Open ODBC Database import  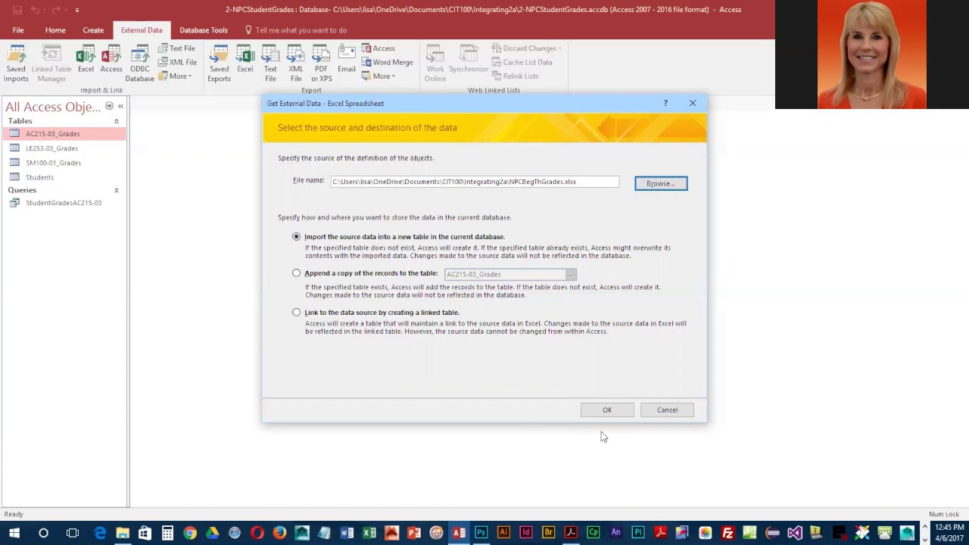coord(139,64)
